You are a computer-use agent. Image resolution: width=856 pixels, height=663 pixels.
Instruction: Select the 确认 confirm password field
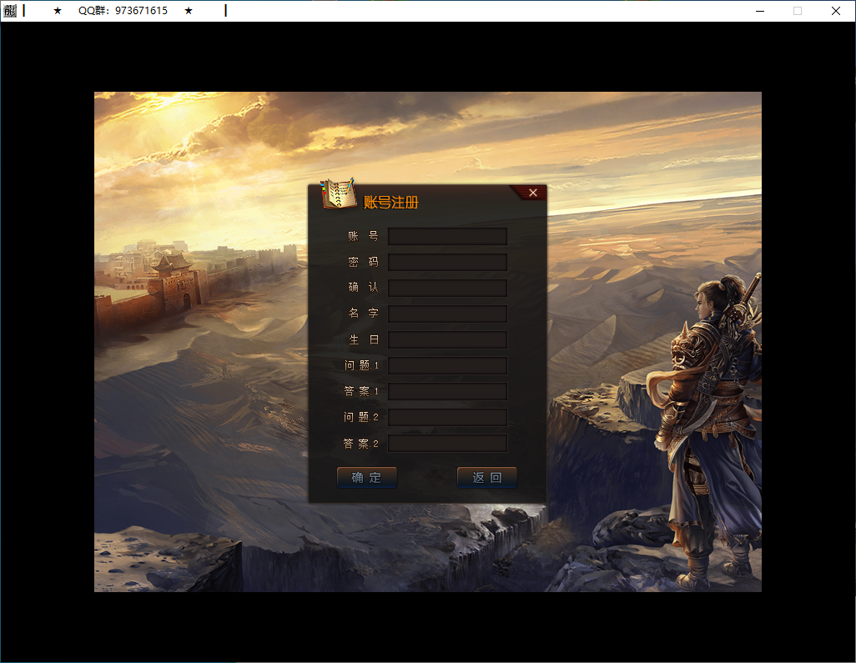(x=448, y=288)
